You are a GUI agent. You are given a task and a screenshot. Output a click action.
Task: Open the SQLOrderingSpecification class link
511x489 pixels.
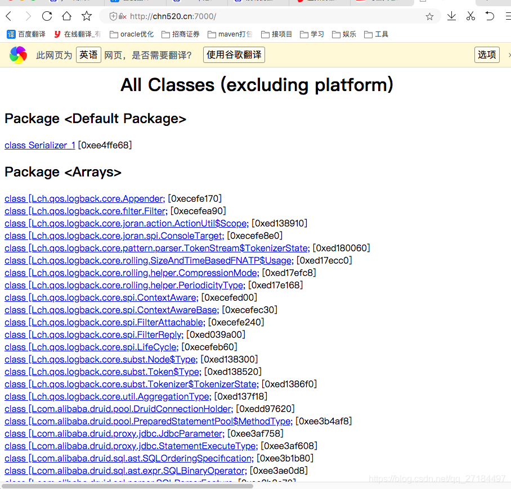[x=129, y=459]
